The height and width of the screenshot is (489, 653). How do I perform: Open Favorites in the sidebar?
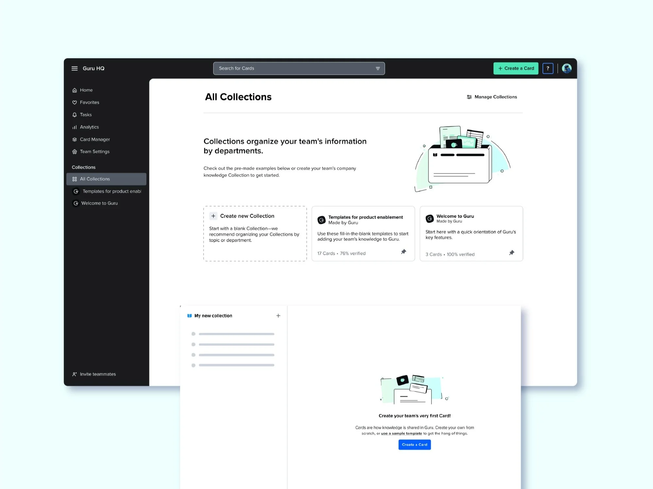[x=89, y=102]
